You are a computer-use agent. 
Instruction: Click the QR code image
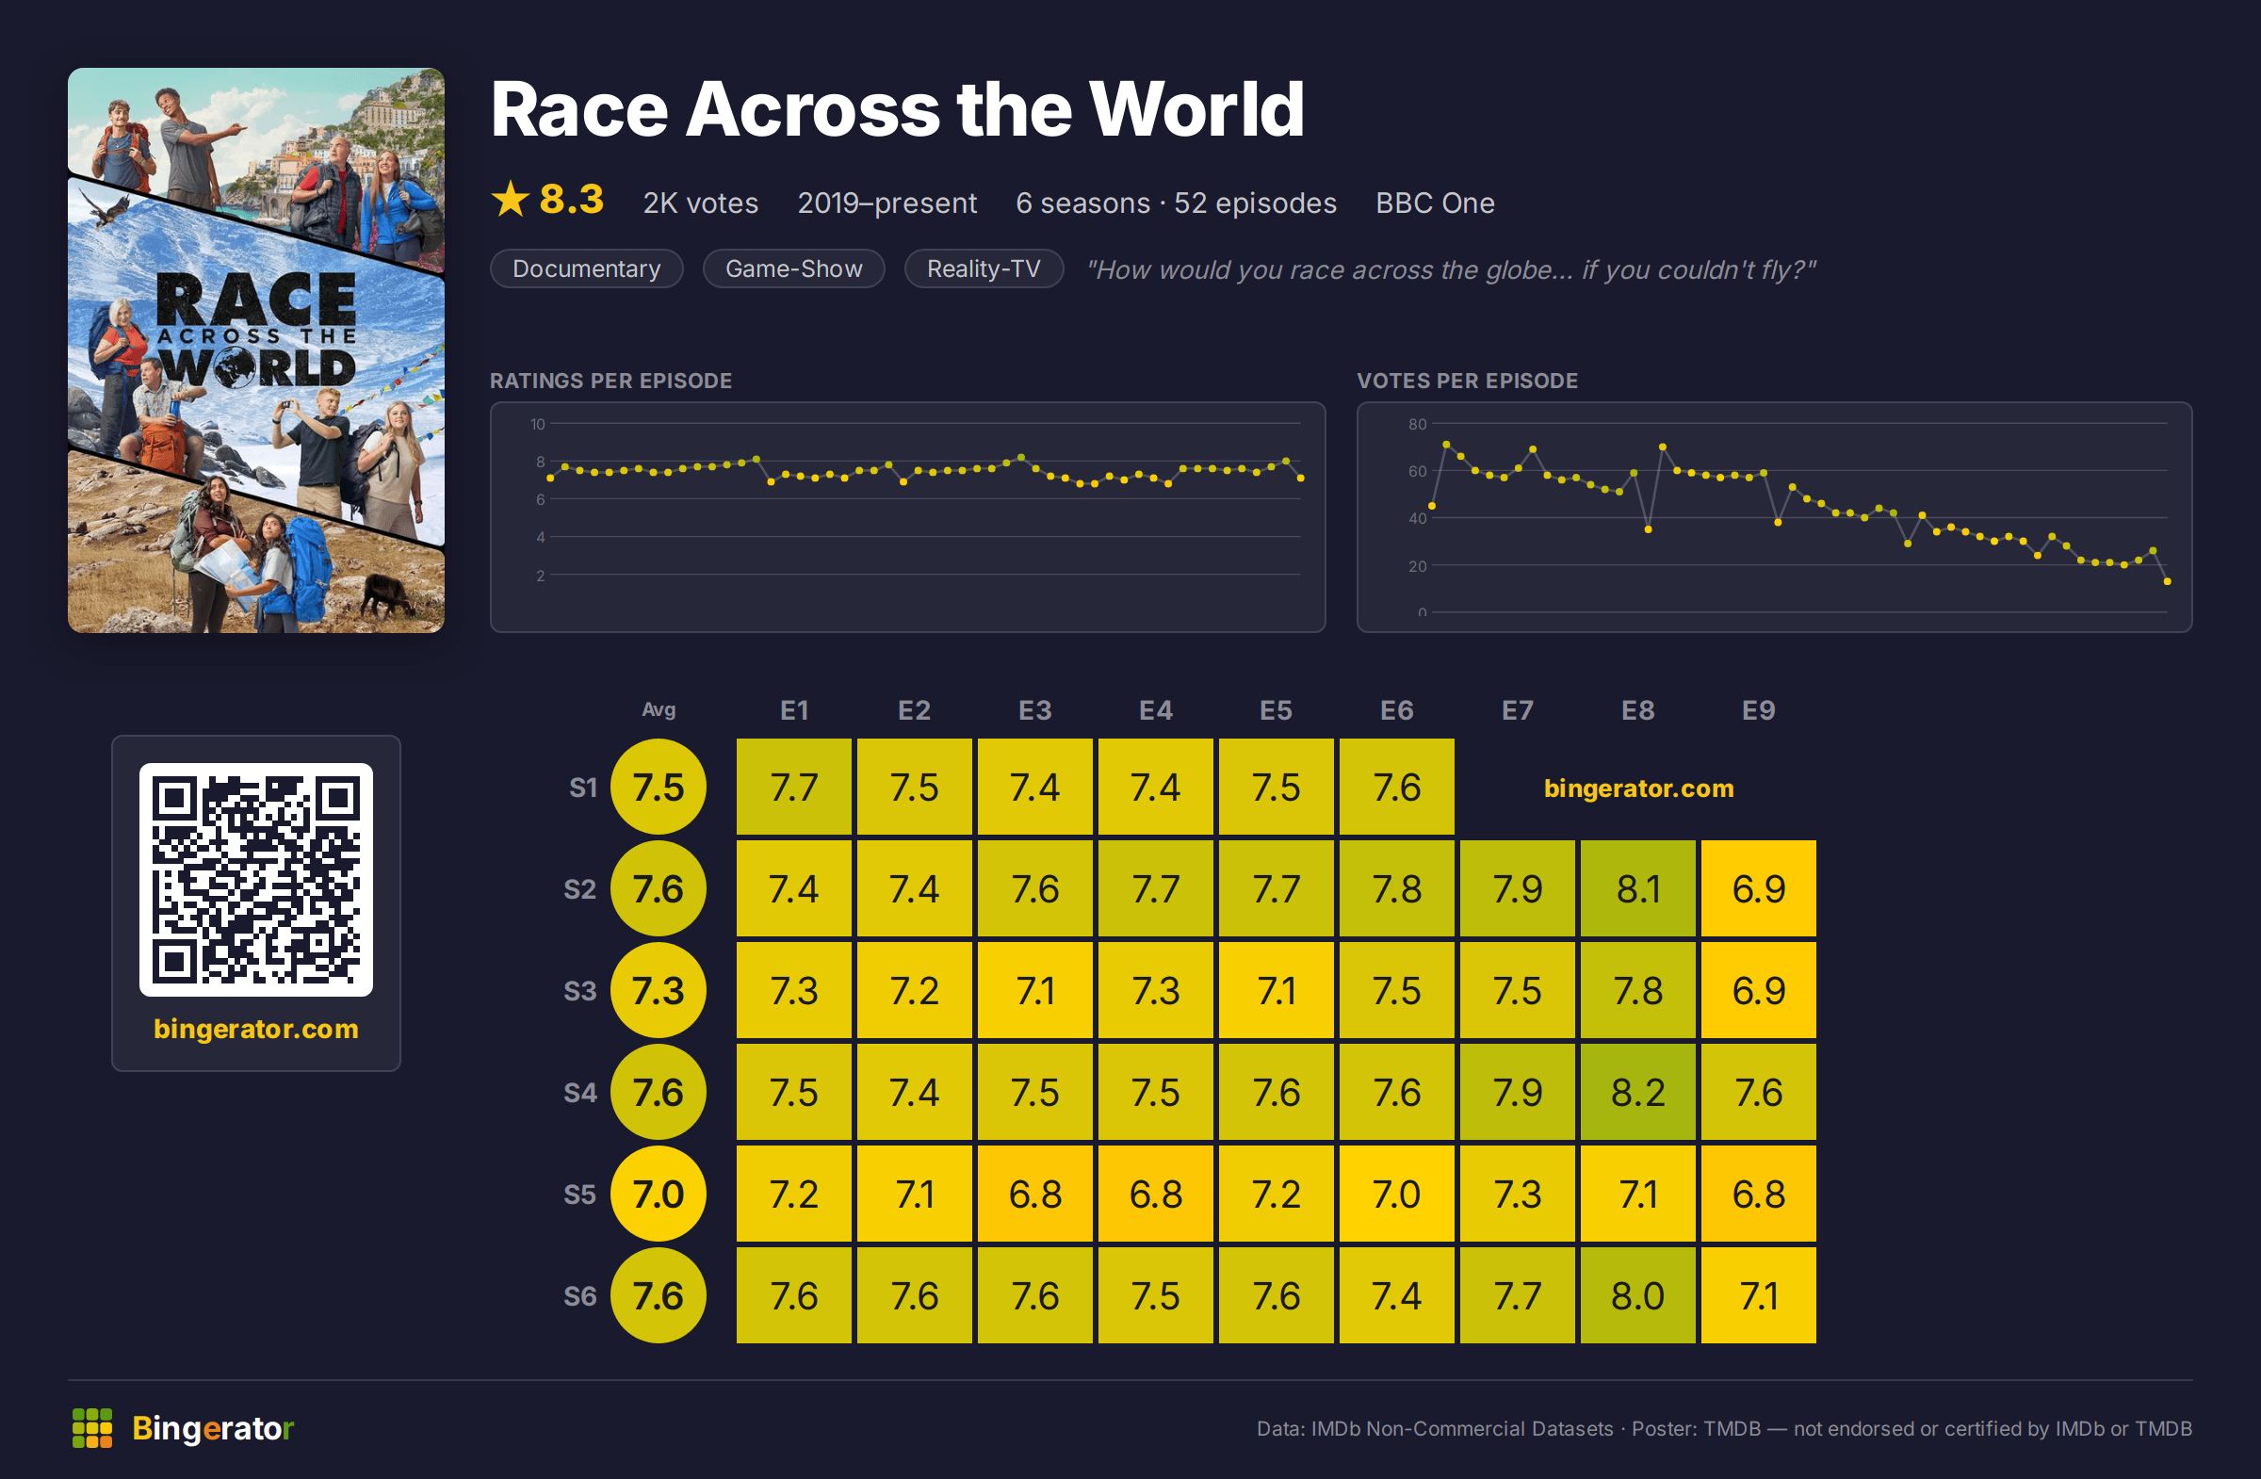click(255, 879)
